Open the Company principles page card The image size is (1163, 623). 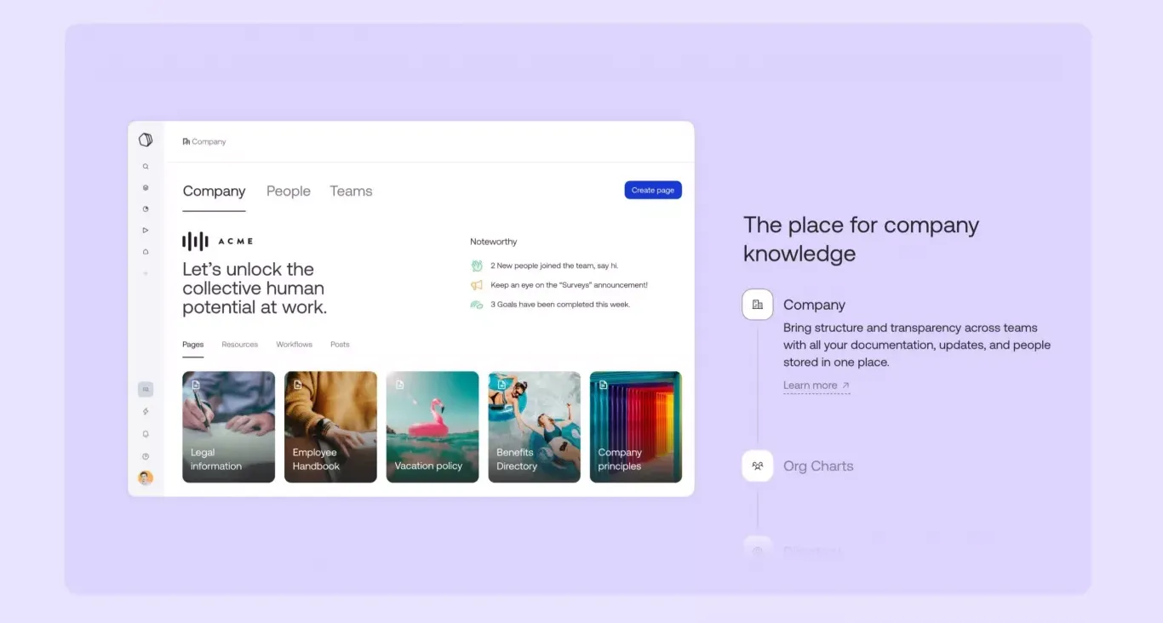(636, 426)
